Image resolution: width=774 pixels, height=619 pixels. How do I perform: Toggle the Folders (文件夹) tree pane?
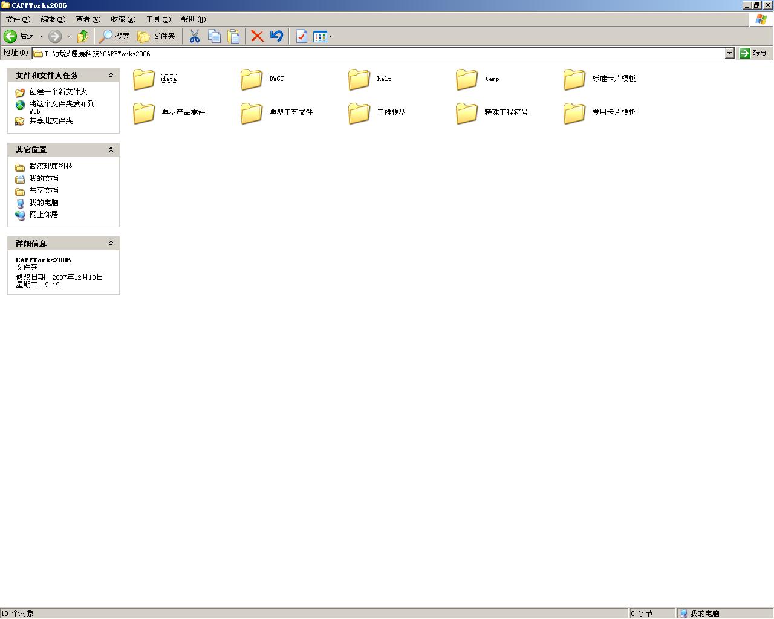(x=156, y=36)
